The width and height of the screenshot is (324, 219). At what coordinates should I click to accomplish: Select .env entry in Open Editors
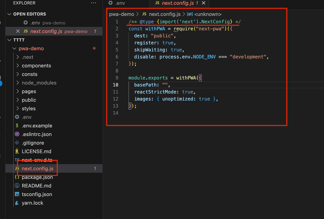(x=54, y=23)
